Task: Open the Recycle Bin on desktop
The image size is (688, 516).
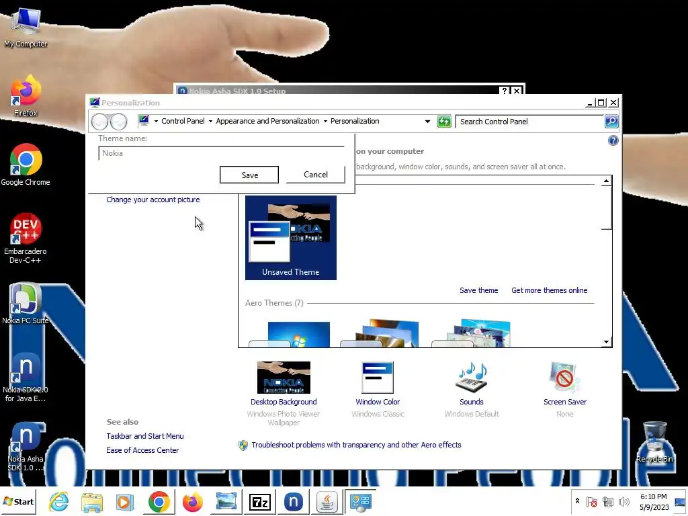Action: tap(654, 442)
